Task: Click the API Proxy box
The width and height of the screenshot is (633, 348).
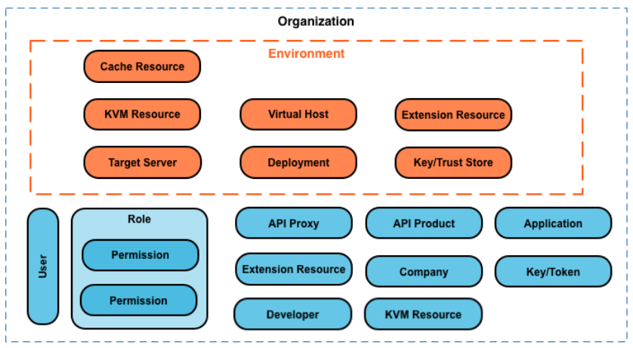Action: pyautogui.click(x=294, y=223)
